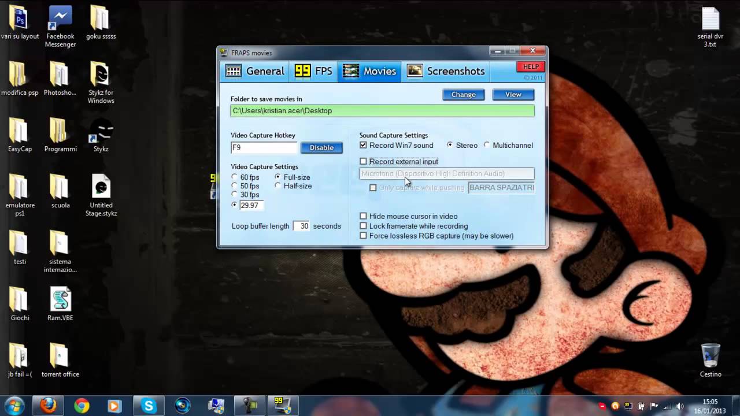Image resolution: width=740 pixels, height=416 pixels.
Task: Toggle Record Win7 sound checkbox
Action: [x=363, y=146]
